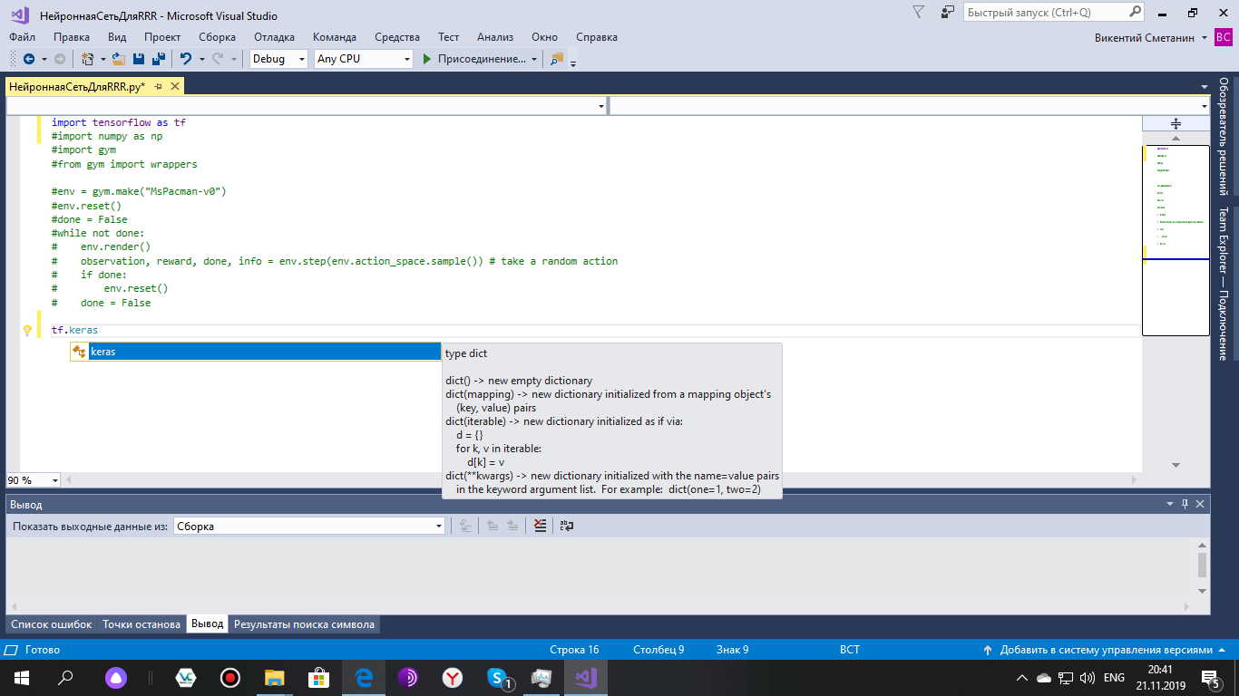1239x696 pixels.
Task: Click the split editor handle above scrollbar
Action: (x=1176, y=123)
